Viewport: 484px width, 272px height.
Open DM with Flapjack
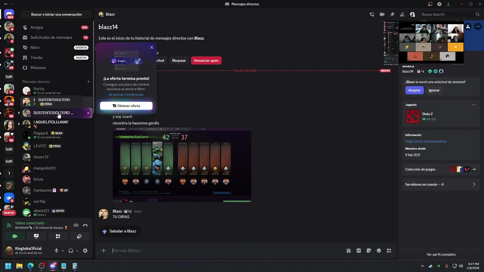[55, 135]
